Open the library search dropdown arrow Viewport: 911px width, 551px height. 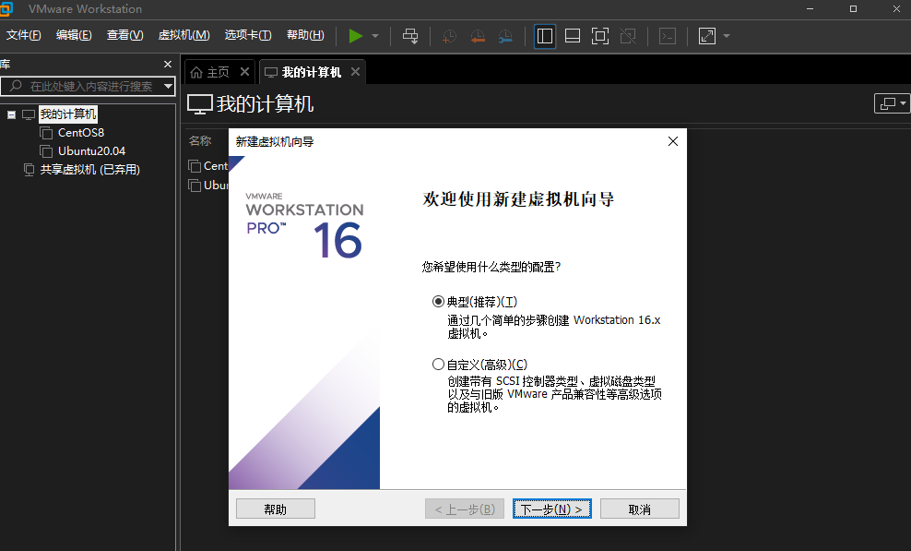[x=168, y=86]
